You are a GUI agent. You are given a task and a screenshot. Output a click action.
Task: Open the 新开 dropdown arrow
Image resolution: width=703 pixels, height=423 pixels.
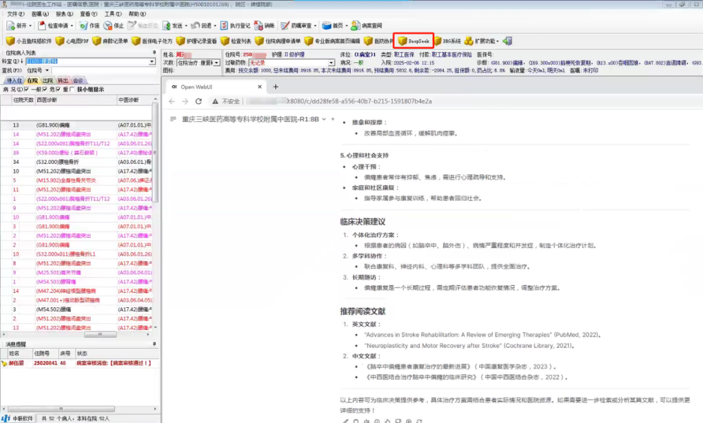tap(31, 26)
